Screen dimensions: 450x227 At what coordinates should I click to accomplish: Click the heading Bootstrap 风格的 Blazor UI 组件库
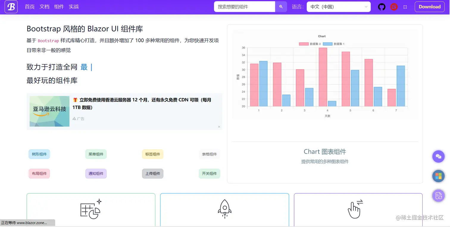(85, 29)
